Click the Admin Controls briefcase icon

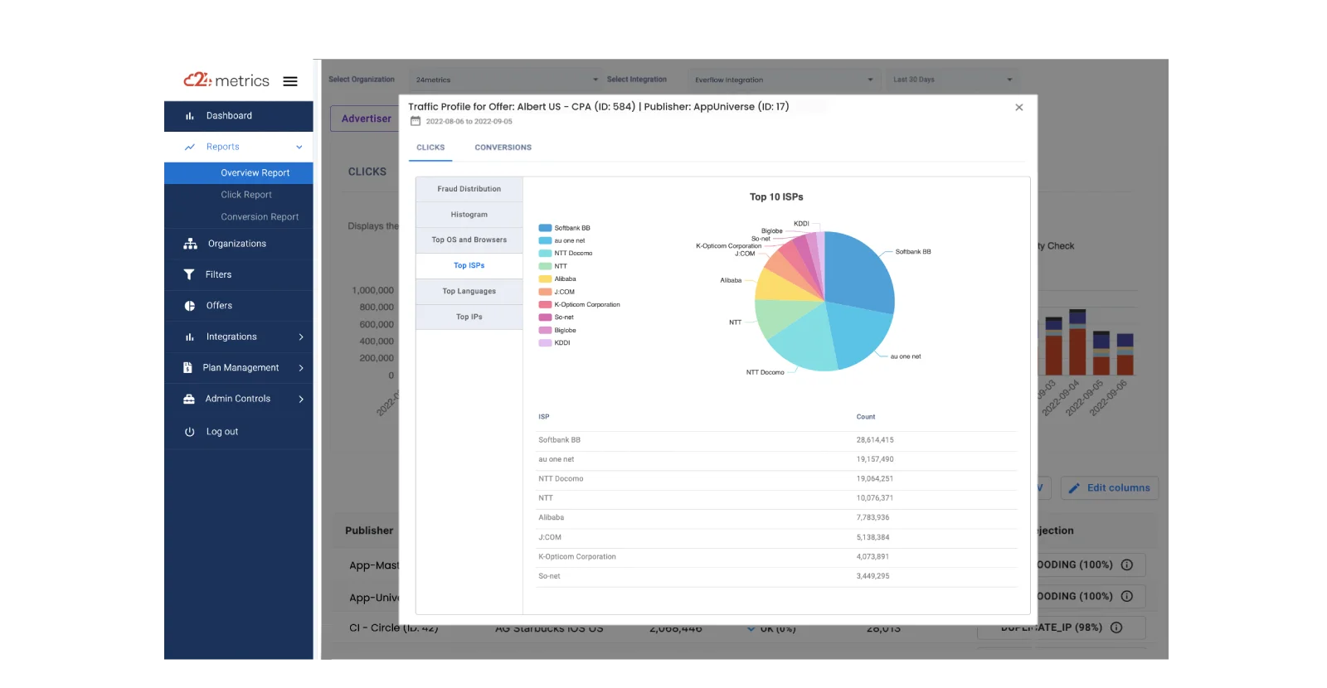[x=189, y=399]
